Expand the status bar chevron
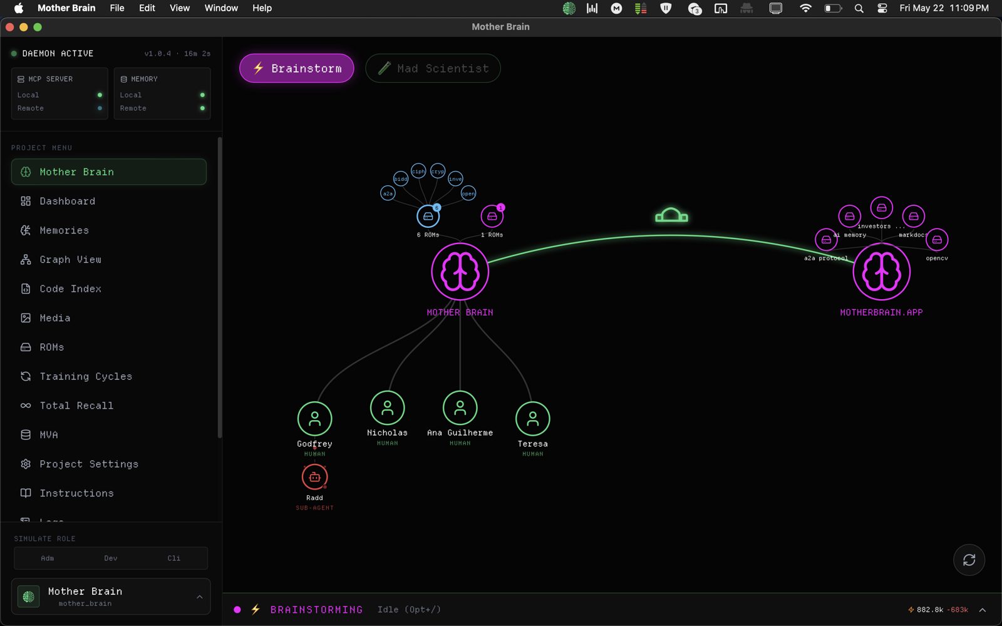This screenshot has width=1002, height=626. 983,610
